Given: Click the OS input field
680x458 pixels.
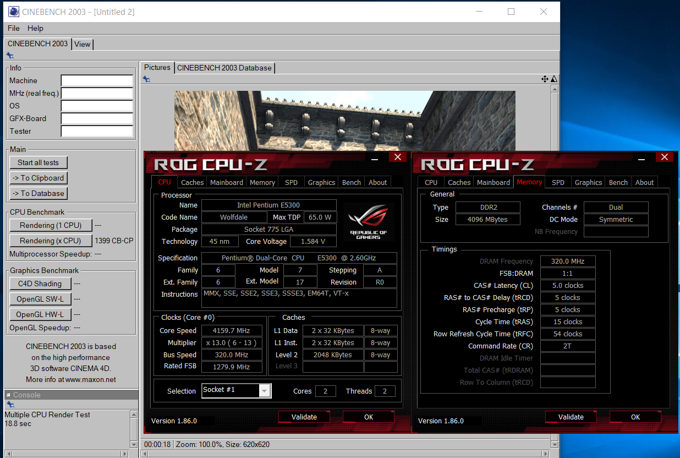Looking at the screenshot, I should [x=97, y=106].
